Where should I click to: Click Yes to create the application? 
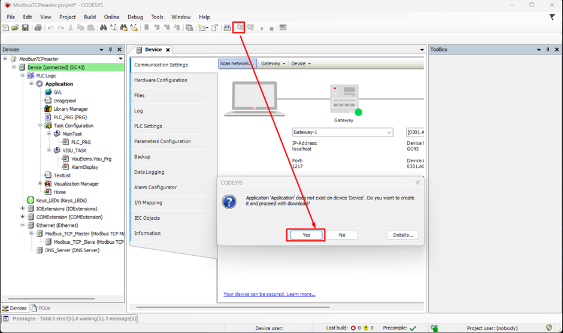306,235
